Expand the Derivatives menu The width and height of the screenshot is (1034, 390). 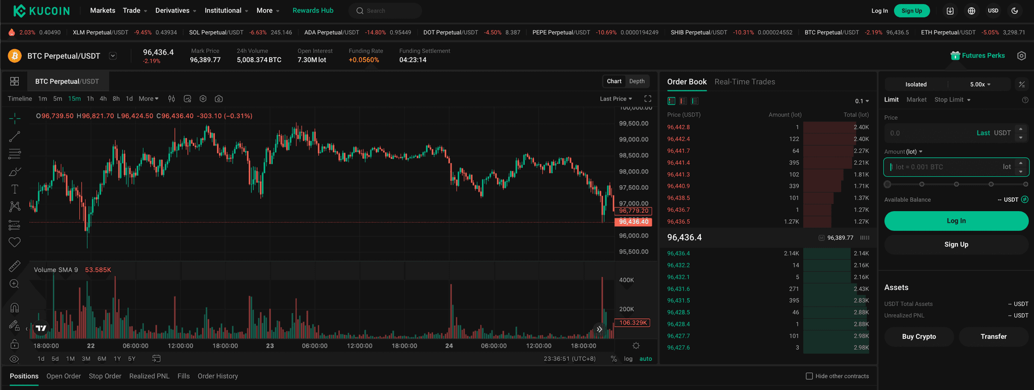tap(176, 11)
